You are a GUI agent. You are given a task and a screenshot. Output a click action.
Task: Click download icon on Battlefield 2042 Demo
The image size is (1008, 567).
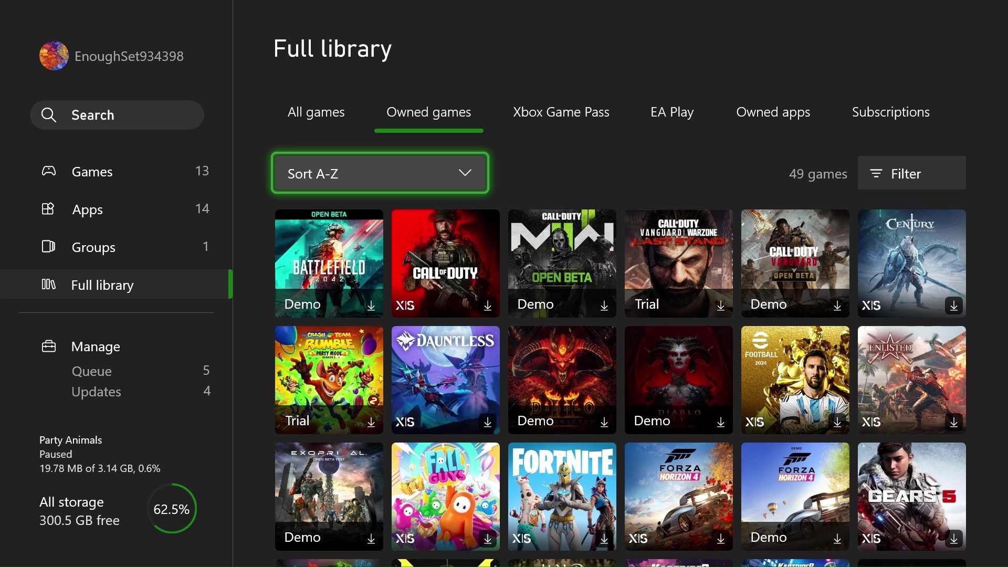[x=371, y=306]
